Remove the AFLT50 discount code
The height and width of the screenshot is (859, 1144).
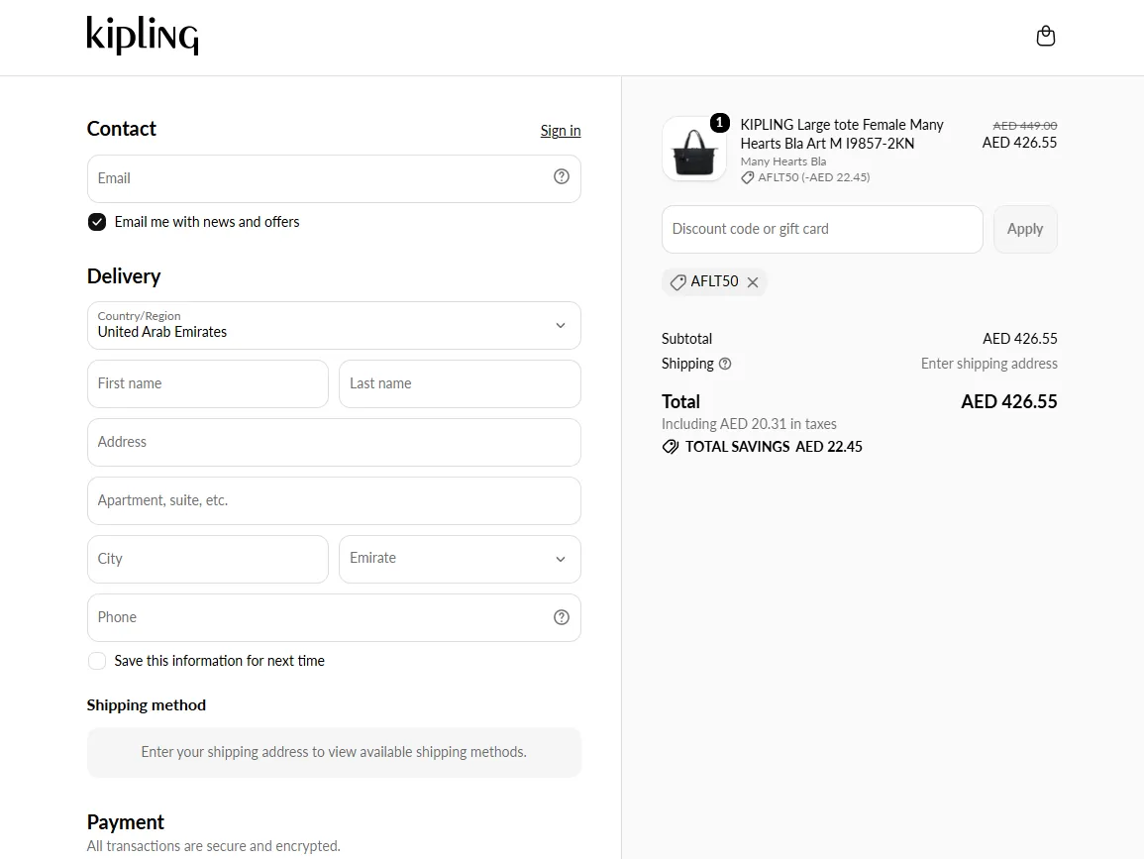[x=753, y=282]
